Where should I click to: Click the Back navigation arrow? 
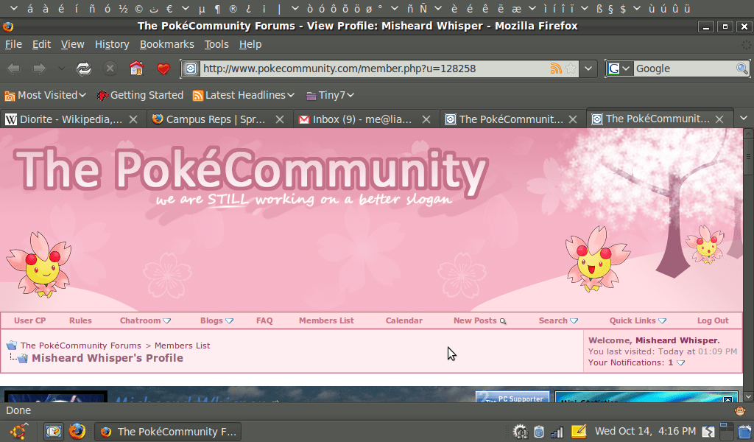click(14, 69)
